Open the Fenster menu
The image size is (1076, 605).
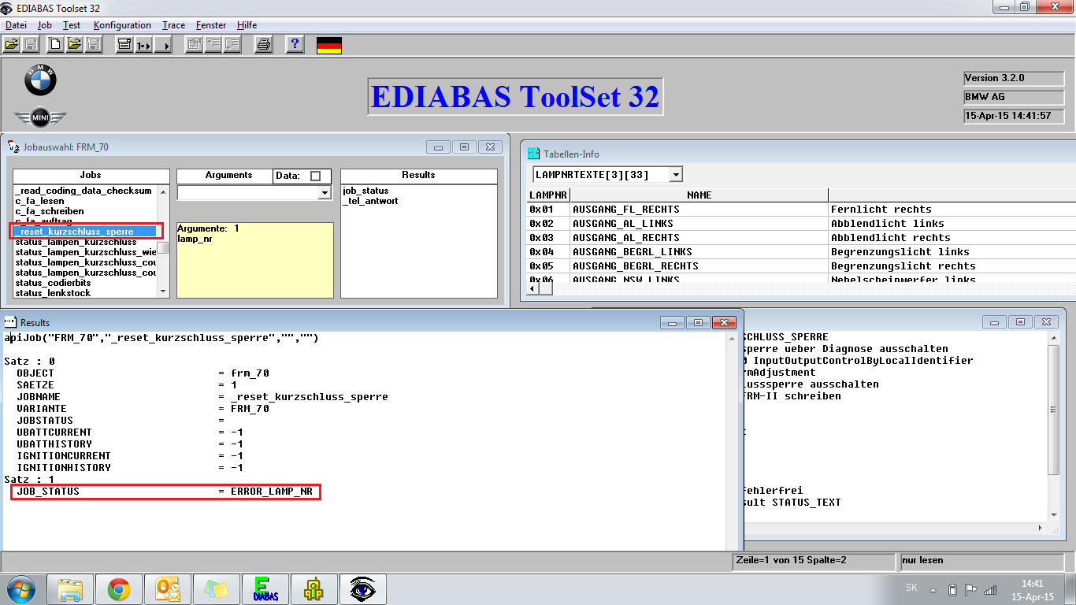click(211, 25)
